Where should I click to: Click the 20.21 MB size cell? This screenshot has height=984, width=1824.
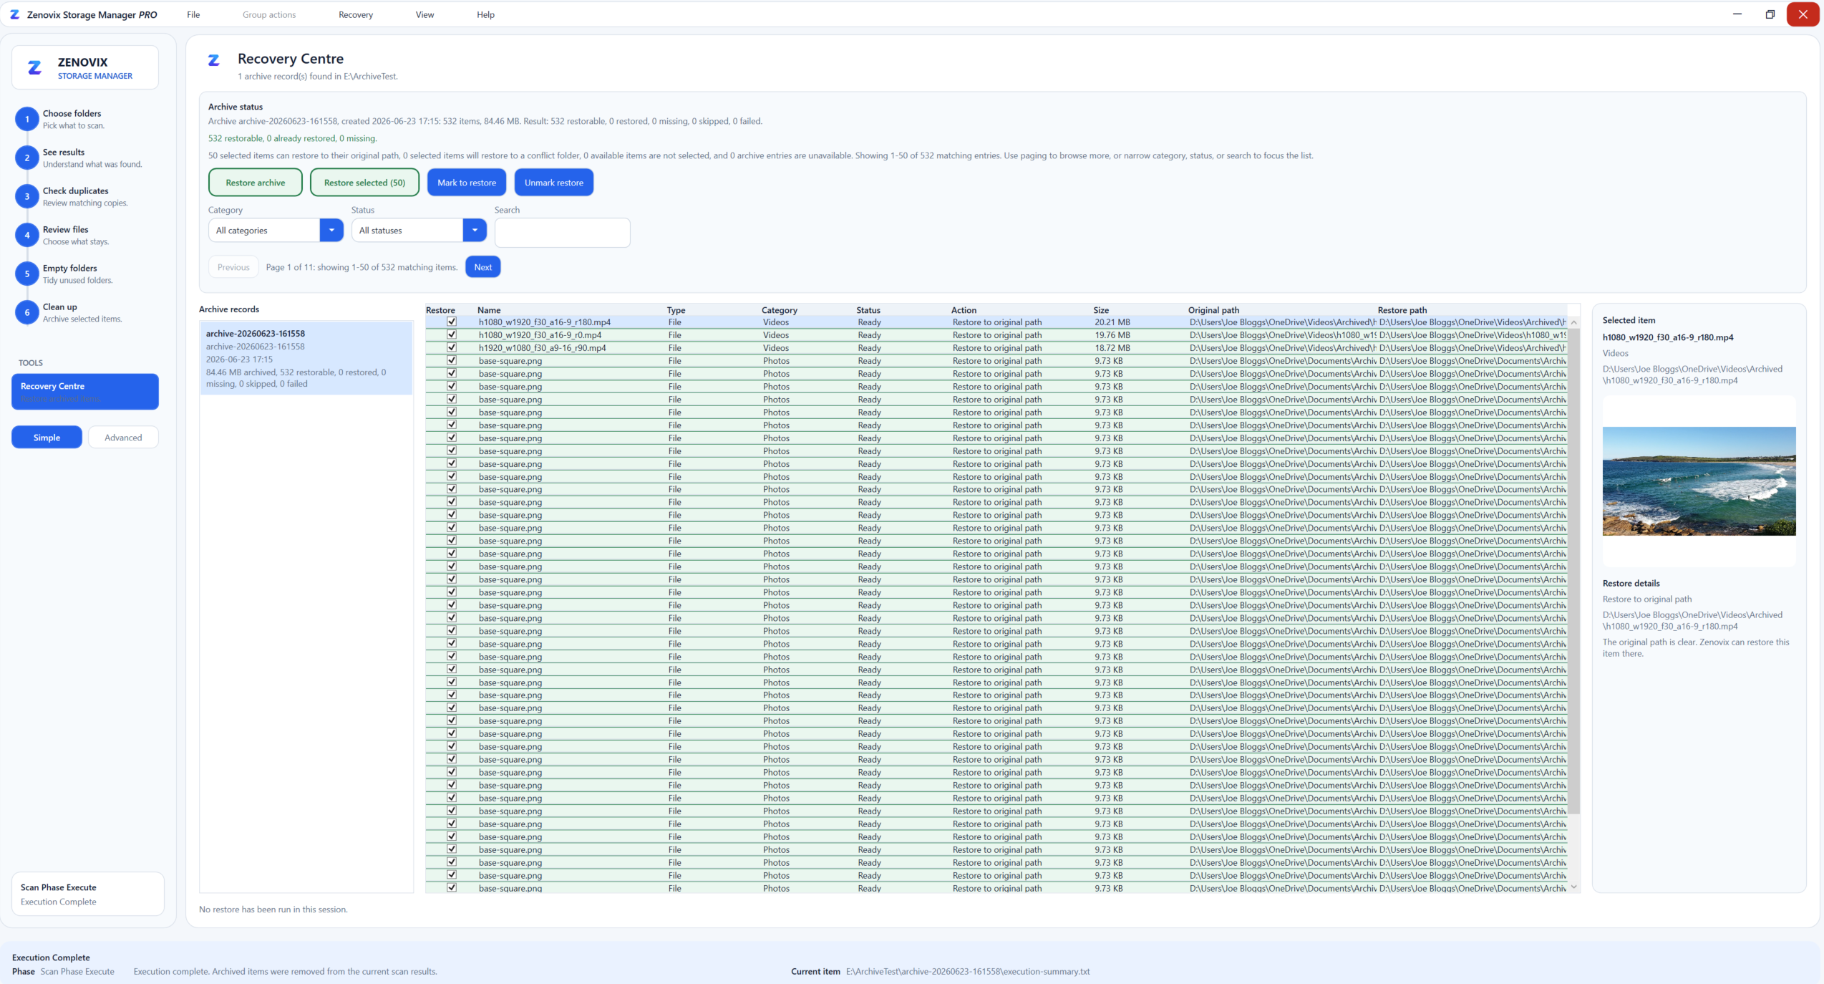[x=1112, y=322]
